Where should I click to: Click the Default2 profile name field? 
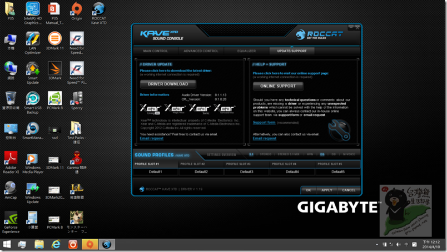pos(201,172)
